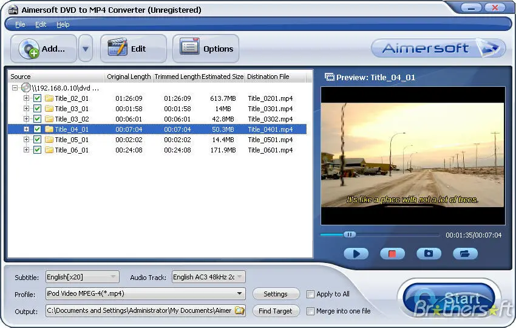Screen dimensions: 516x328
Task: Select the DVD disc source icon
Action: tap(25, 87)
